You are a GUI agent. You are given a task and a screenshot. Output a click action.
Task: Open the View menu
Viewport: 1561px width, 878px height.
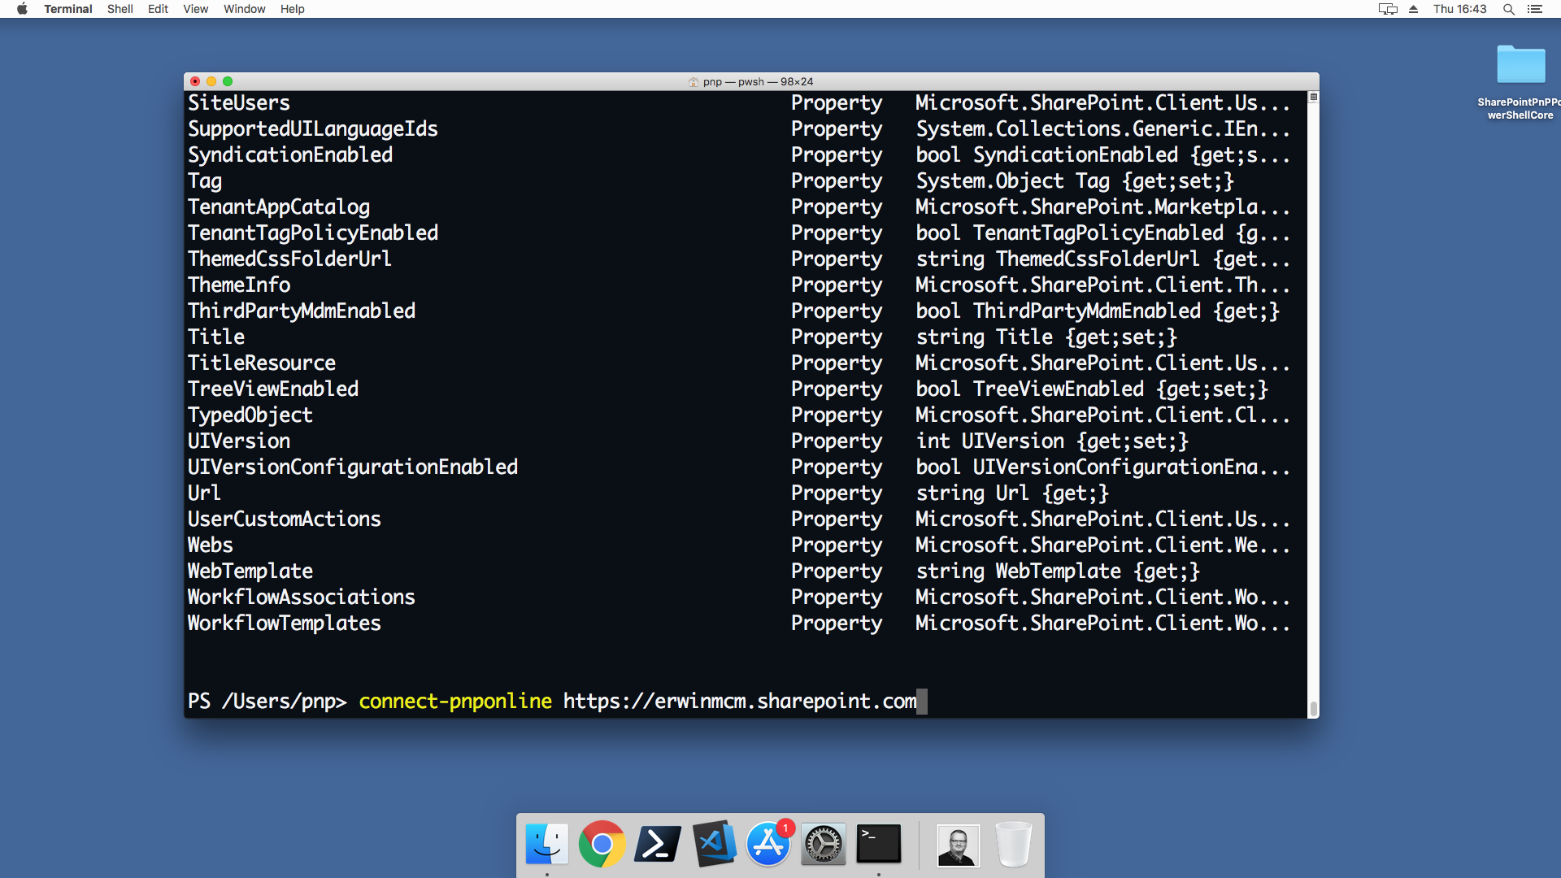coord(195,9)
